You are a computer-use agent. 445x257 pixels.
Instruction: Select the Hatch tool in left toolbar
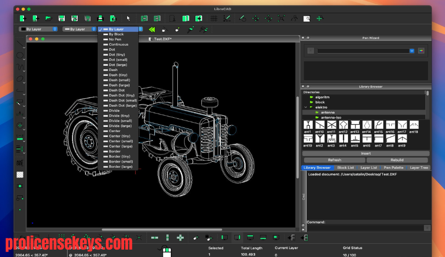[20, 175]
